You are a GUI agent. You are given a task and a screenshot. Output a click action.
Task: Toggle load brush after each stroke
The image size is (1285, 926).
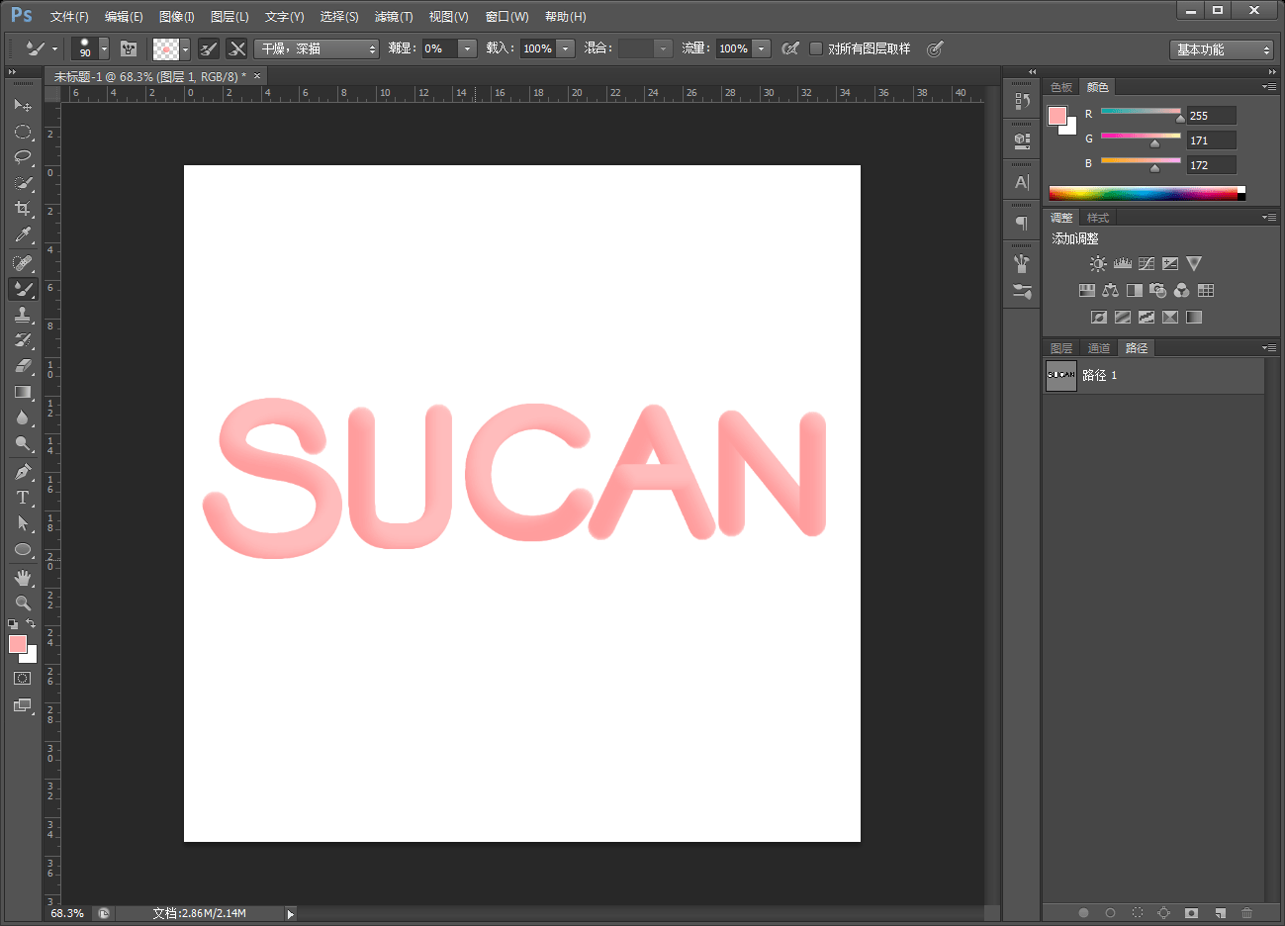pos(209,48)
